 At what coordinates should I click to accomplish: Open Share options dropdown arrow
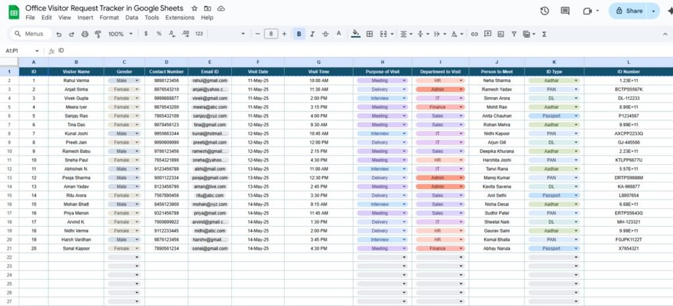coord(654,11)
